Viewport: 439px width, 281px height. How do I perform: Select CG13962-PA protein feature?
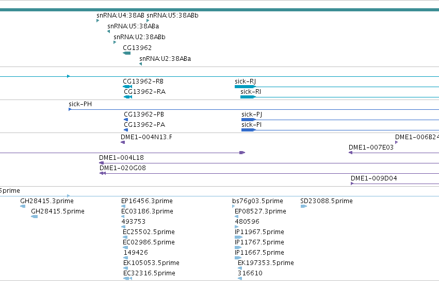126,130
